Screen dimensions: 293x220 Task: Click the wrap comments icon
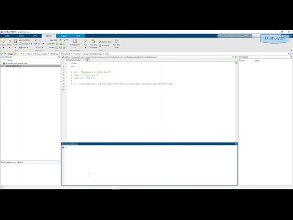pyautogui.click(x=64, y=44)
